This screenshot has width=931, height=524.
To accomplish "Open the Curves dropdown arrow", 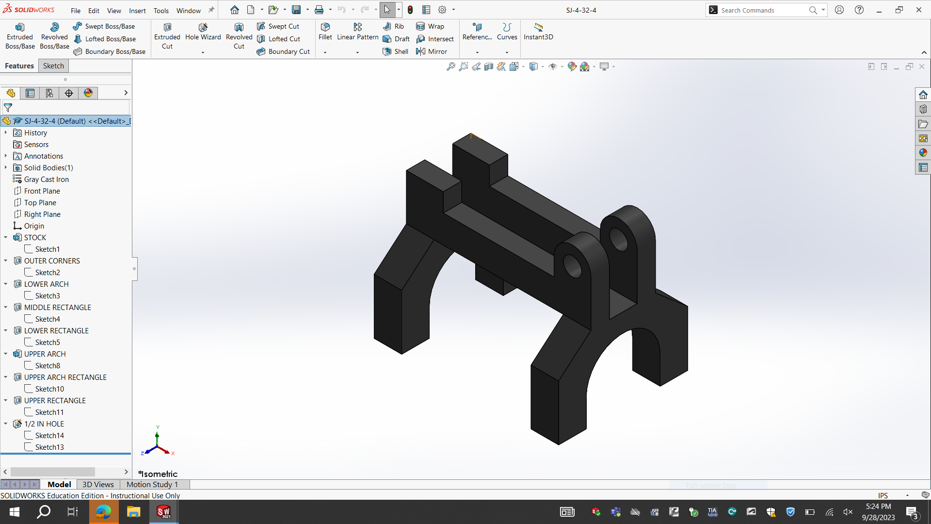I will pyautogui.click(x=507, y=52).
